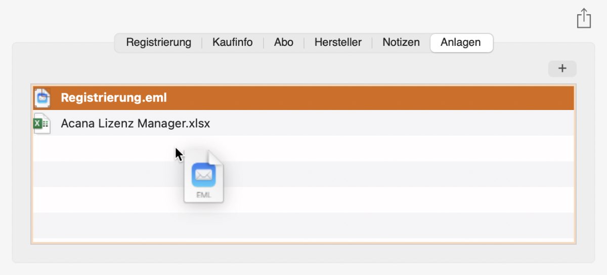Click empty row directly below the xlsx file
The image size is (607, 275).
(x=303, y=148)
